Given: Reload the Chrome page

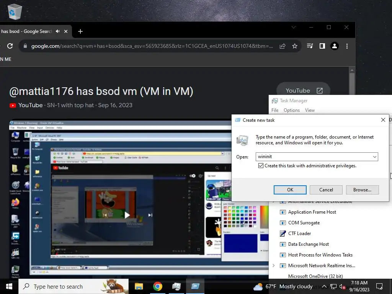Looking at the screenshot, I should coord(10,46).
